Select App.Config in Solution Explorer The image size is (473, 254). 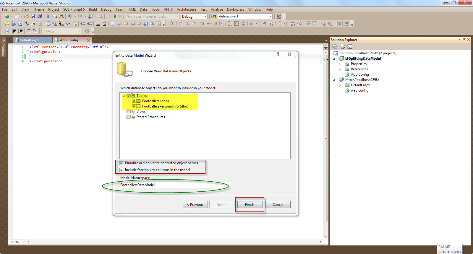360,74
